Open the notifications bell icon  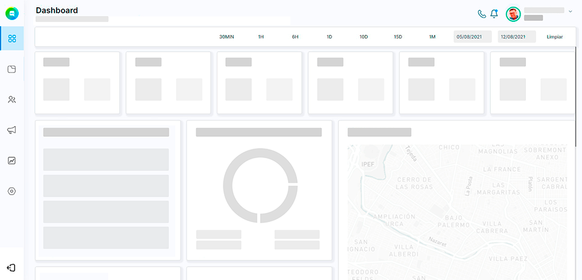(x=494, y=13)
